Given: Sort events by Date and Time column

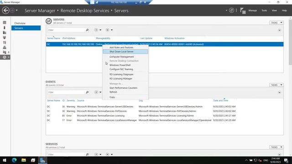Looking at the screenshot, I should tap(221, 101).
